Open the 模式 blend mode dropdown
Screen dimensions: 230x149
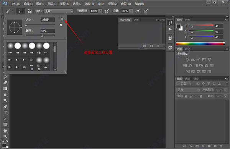(58, 11)
